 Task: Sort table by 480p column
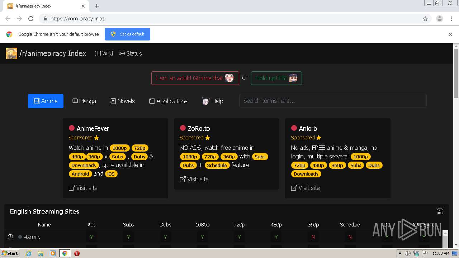point(276,225)
